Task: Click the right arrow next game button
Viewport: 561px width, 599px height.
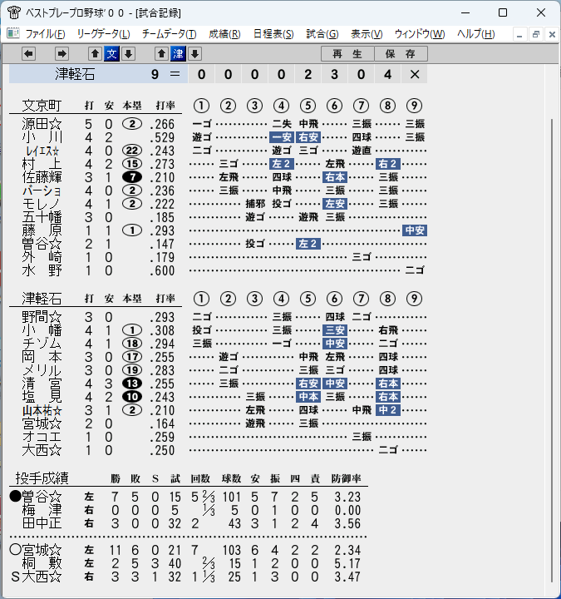Action: [62, 54]
